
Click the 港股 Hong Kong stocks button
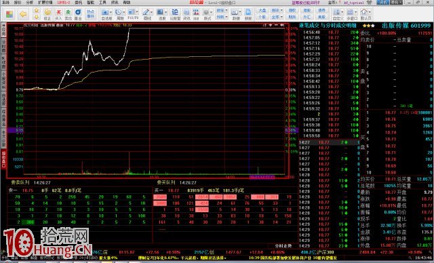[307, 10]
